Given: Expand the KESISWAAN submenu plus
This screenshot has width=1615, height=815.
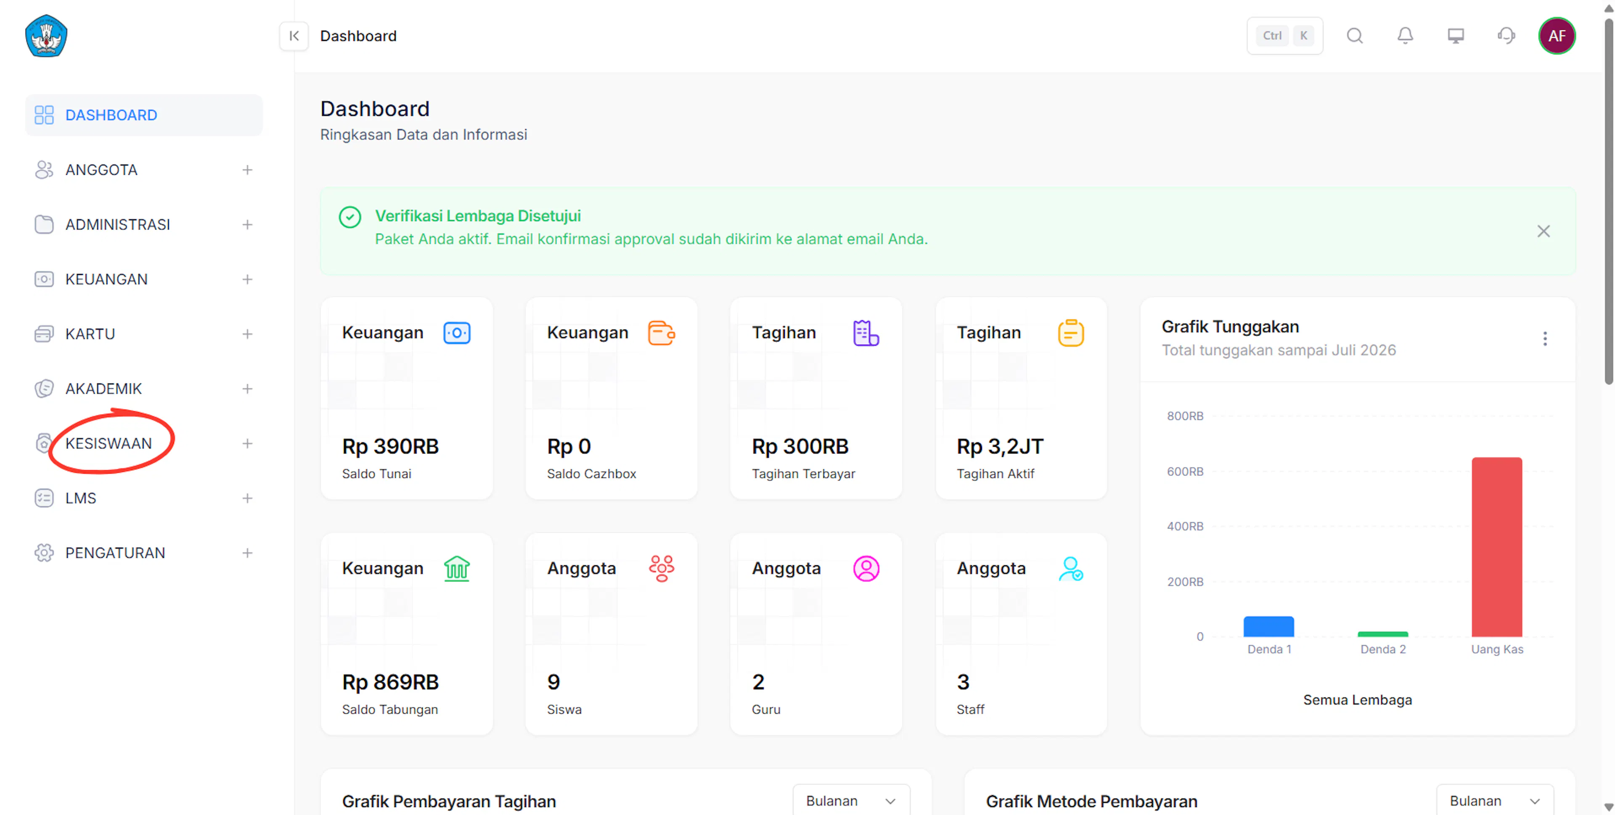Looking at the screenshot, I should (x=248, y=443).
